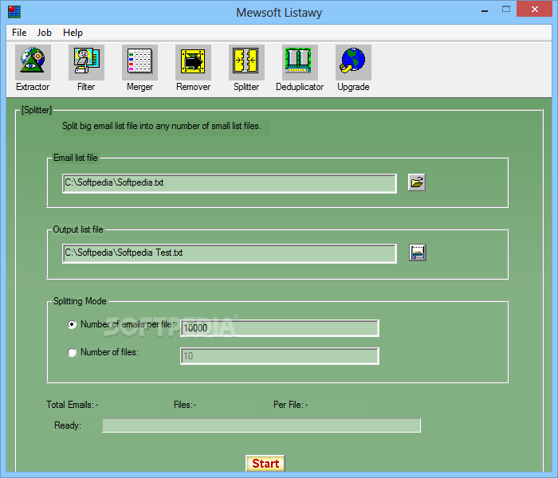Click the Number of files field showing 10
558x478 pixels.
coord(280,356)
